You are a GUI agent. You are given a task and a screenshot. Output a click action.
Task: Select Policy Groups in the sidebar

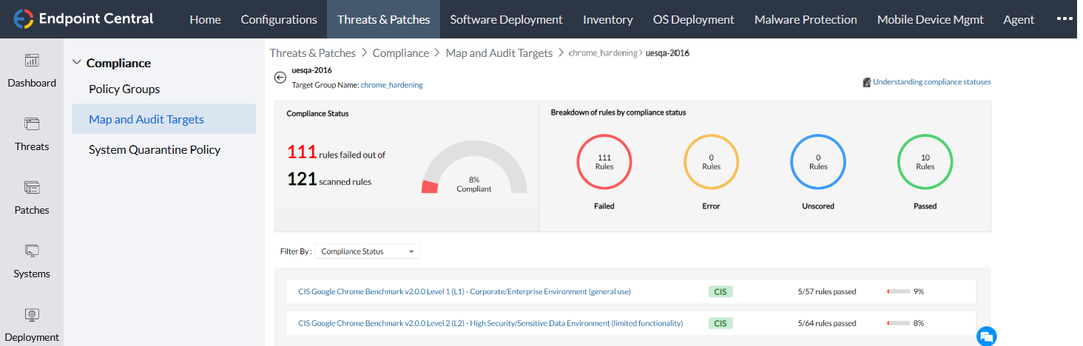click(124, 89)
